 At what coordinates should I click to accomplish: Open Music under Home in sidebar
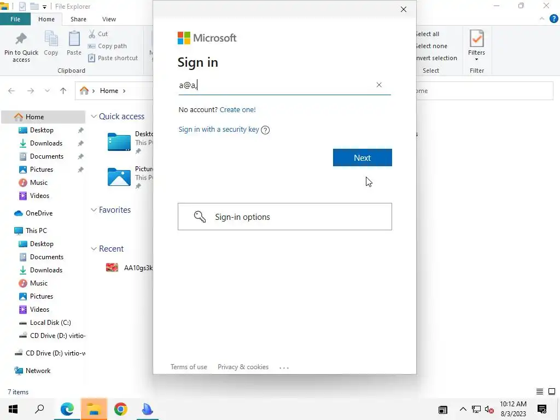(x=39, y=183)
